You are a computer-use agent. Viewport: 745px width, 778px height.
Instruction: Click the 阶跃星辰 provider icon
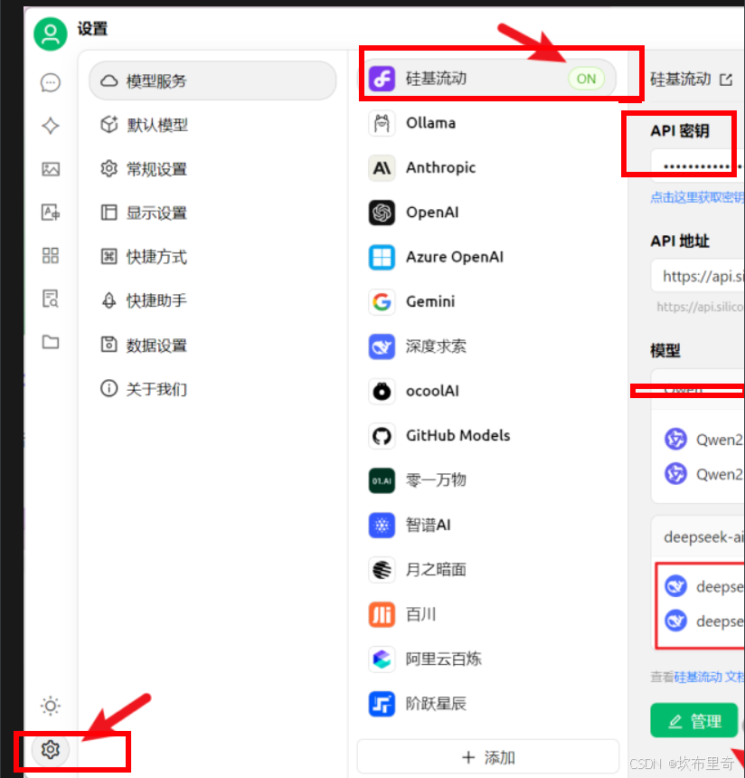tap(382, 704)
